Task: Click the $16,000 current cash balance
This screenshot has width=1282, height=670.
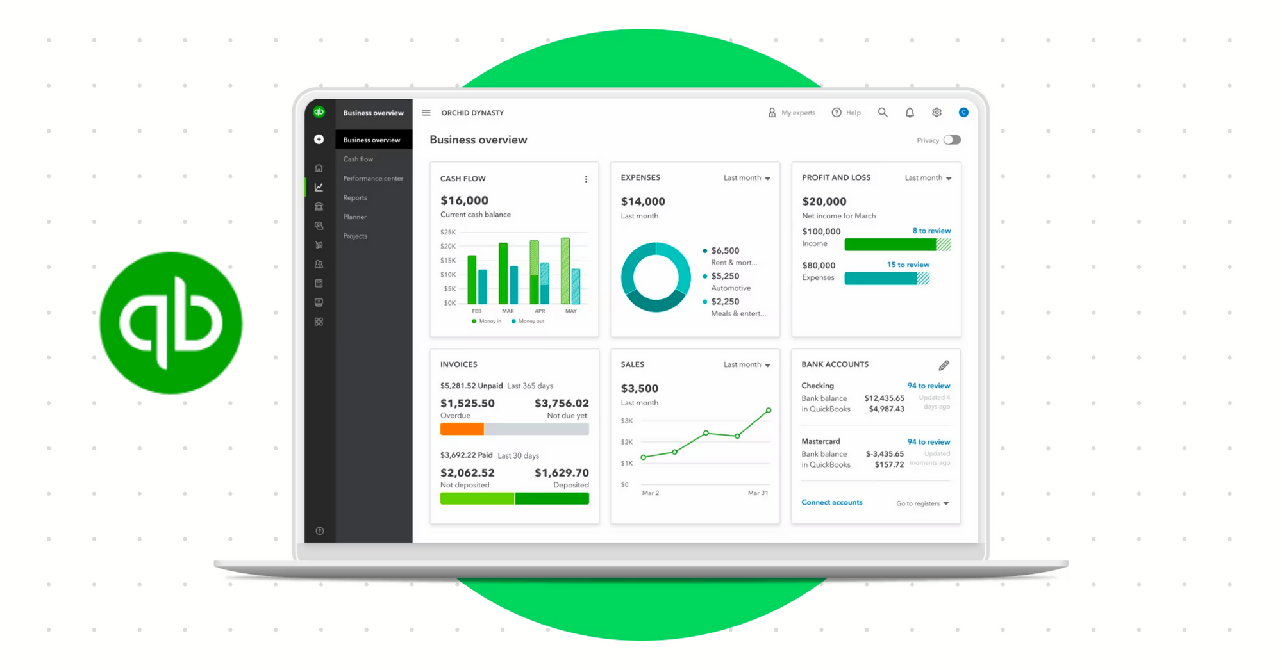Action: click(x=464, y=200)
